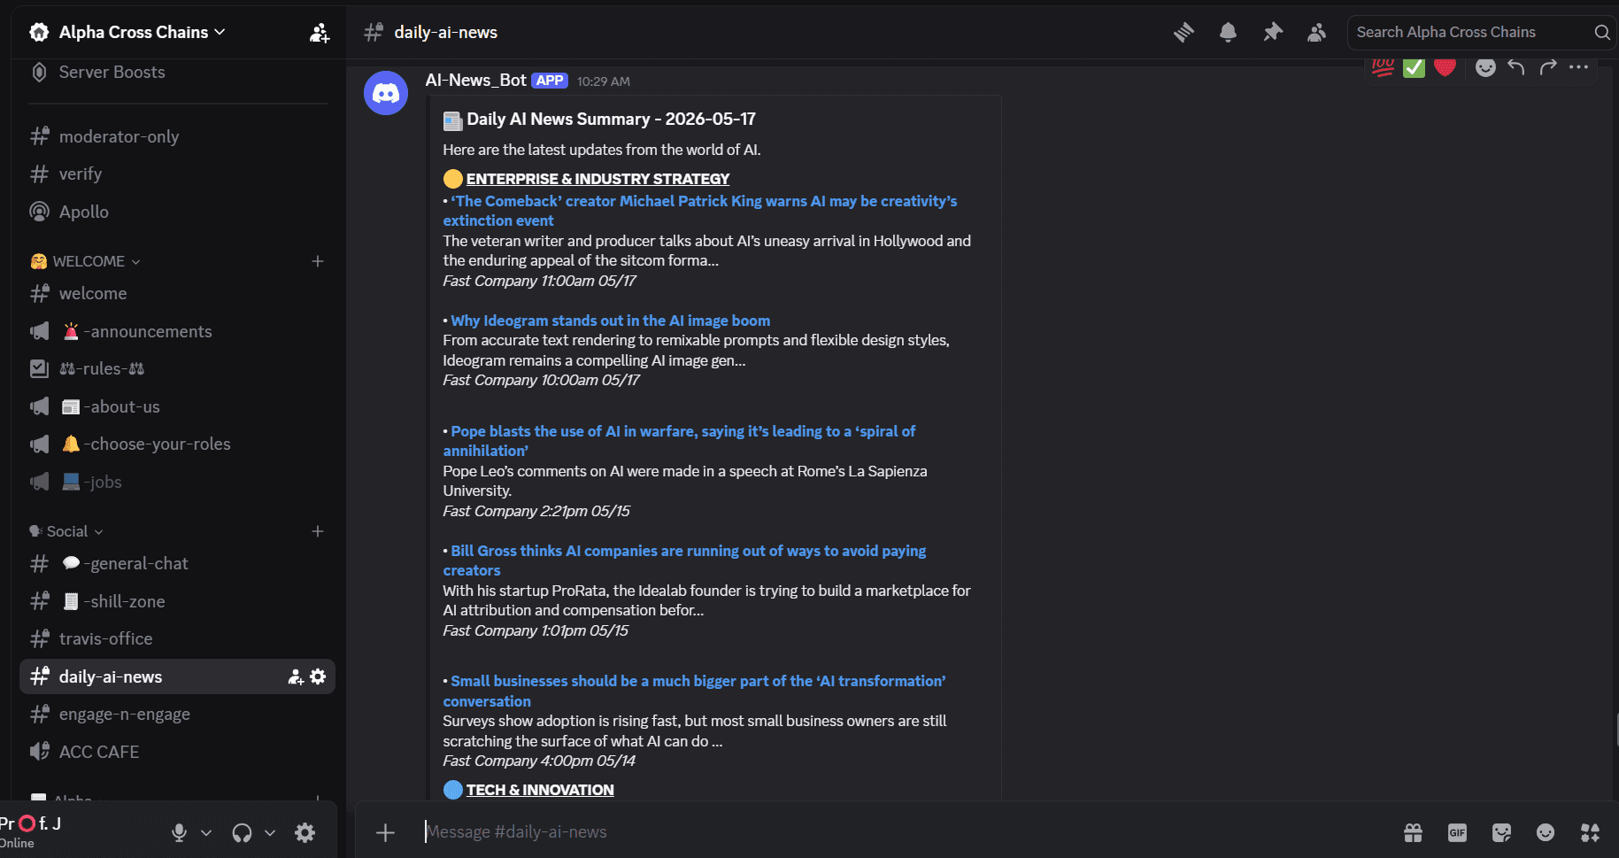This screenshot has width=1619, height=858.
Task: Open pinned messages pin icon
Action: coord(1273,33)
